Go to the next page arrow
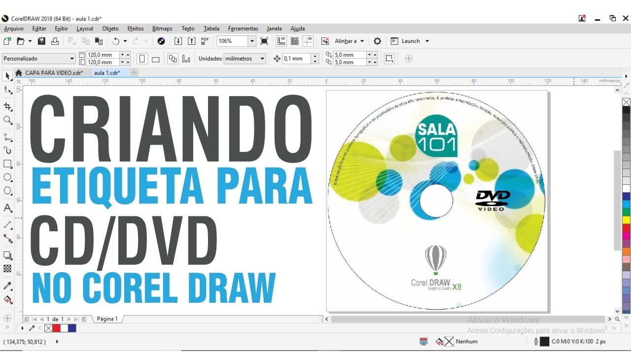 pos(69,319)
